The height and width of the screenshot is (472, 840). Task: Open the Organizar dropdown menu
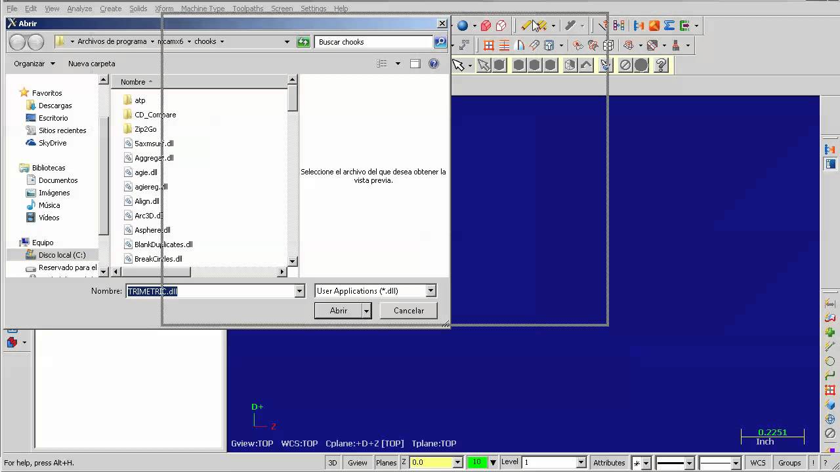(x=34, y=64)
